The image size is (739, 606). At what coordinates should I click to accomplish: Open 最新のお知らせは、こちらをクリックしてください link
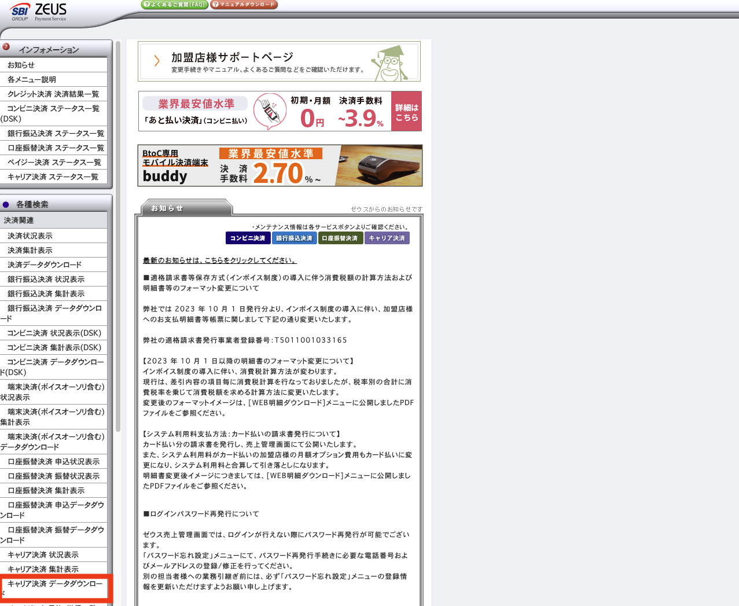220,260
